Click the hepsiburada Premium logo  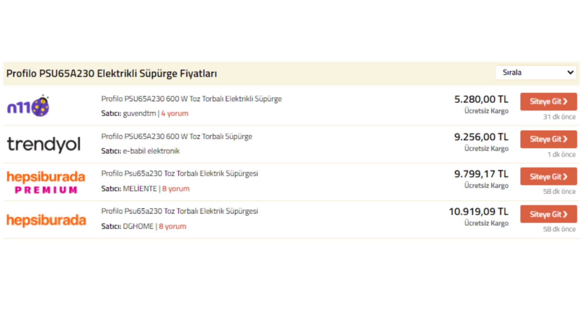click(x=46, y=182)
